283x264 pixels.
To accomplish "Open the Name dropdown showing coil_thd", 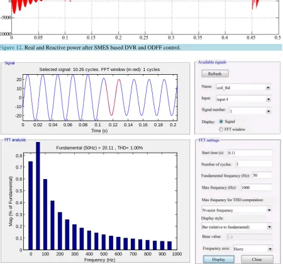I will (243, 87).
